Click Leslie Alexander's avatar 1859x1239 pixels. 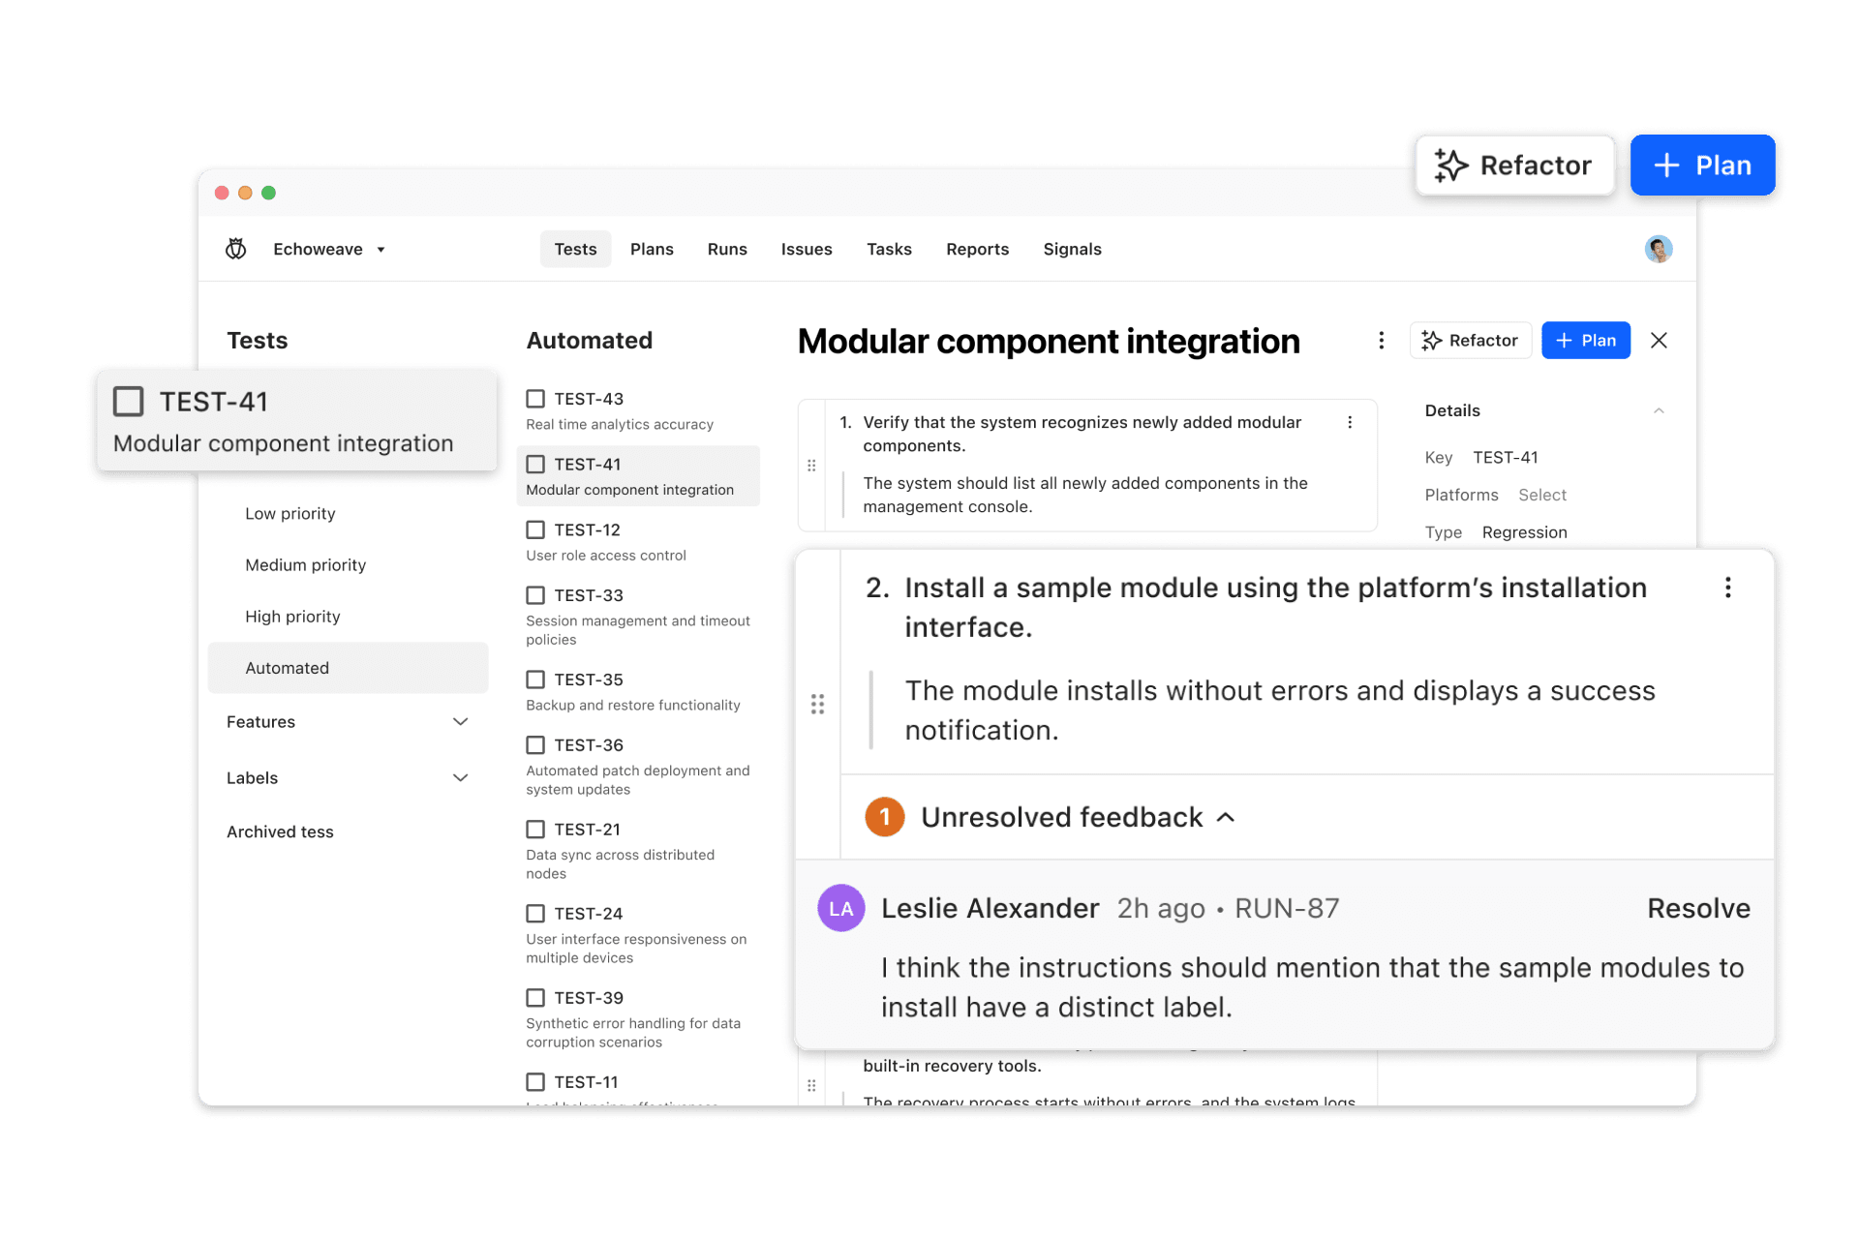pyautogui.click(x=841, y=908)
